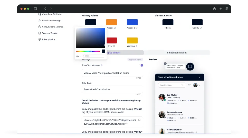Click the text message input field

click(112, 73)
